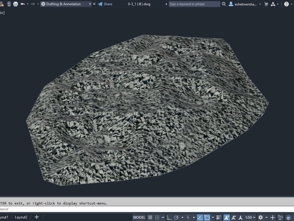
Task: Open polar tracking angle dropdown
Action: (x=182, y=217)
